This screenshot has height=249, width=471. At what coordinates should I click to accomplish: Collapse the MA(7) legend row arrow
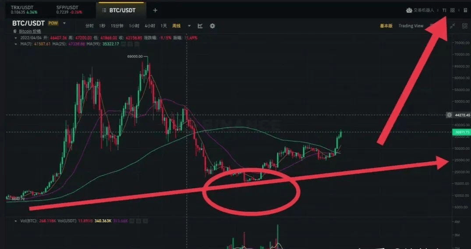pyautogui.click(x=16, y=44)
